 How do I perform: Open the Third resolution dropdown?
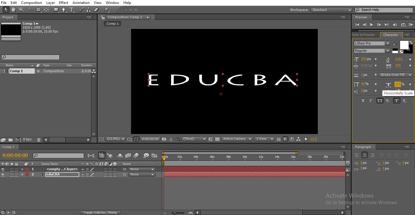pyautogui.click(x=194, y=139)
